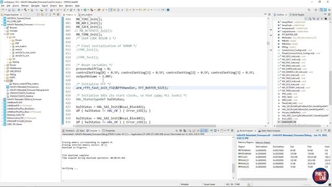Screen dimensions: 332x187
Task: Click the New file toolbar icon
Action: tap(3, 10)
